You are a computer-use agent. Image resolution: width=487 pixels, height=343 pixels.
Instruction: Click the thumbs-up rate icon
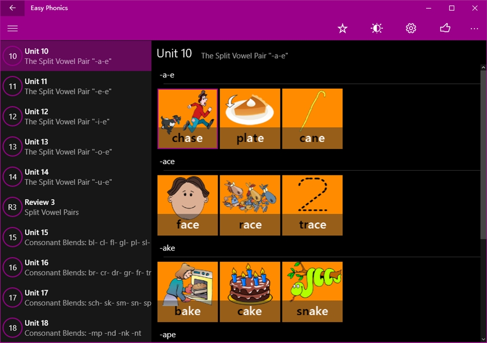[x=445, y=28]
